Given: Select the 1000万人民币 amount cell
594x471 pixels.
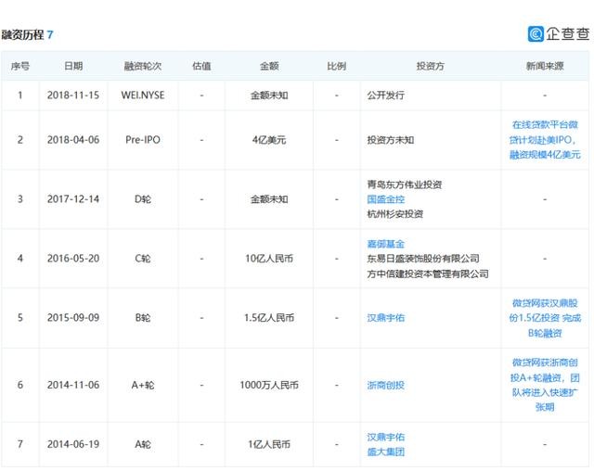Looking at the screenshot, I should coord(269,385).
